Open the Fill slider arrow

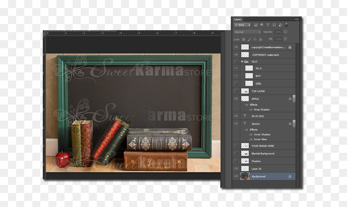click(x=285, y=39)
